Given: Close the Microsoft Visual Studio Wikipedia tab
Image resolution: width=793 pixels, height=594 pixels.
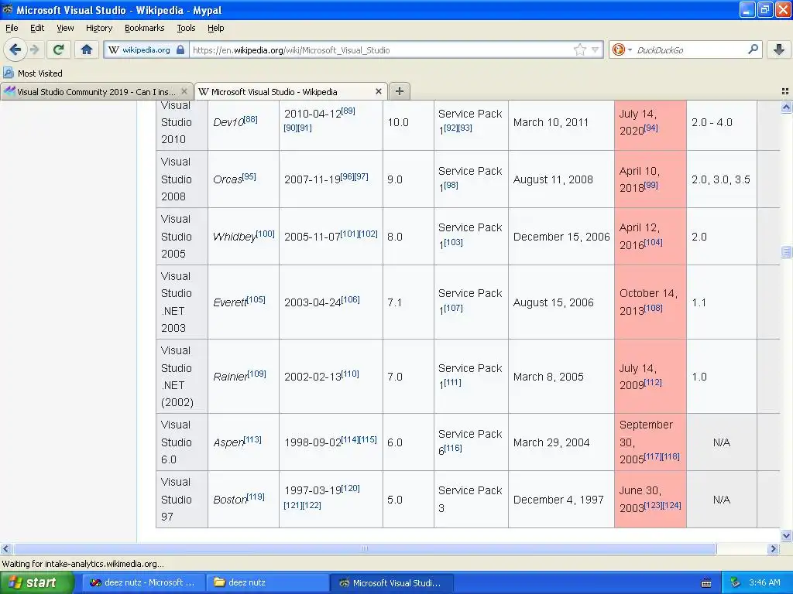Looking at the screenshot, I should pos(378,91).
